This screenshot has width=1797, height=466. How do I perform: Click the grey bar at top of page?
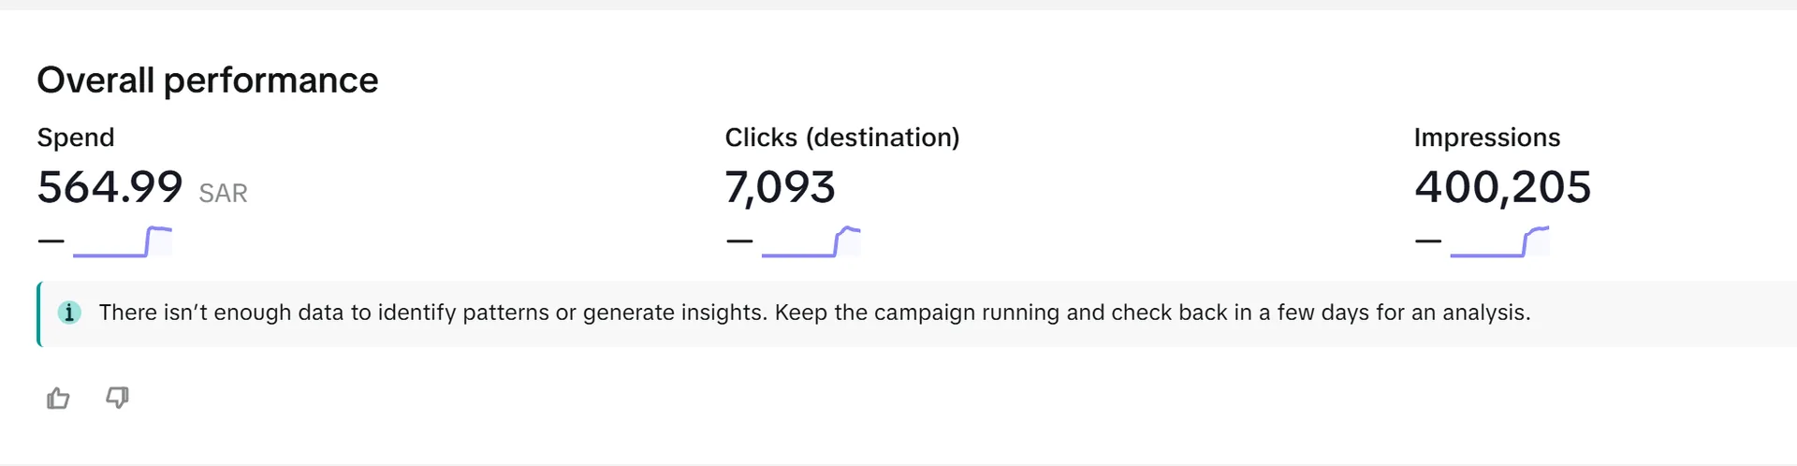point(898,5)
